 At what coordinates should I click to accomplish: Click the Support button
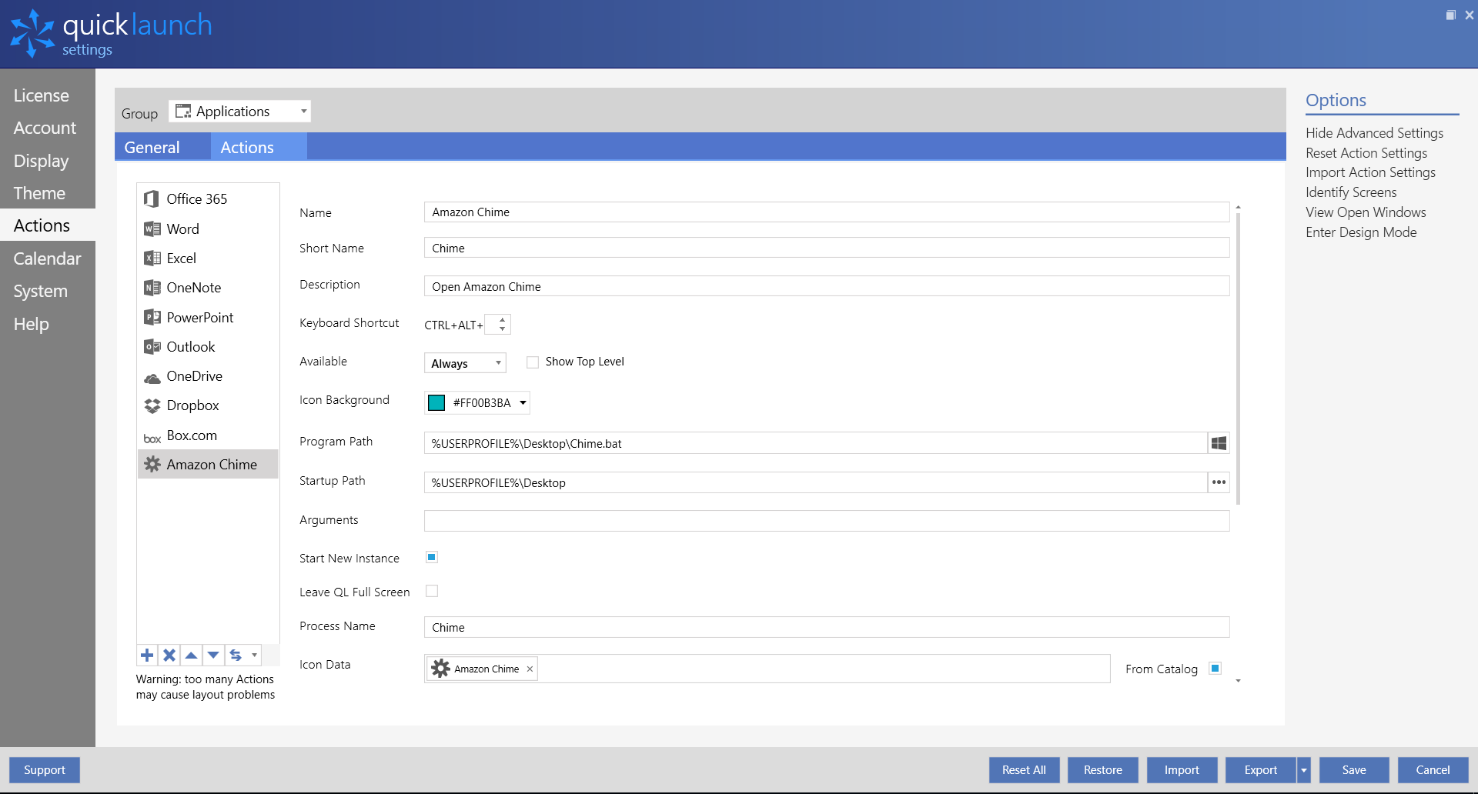click(45, 770)
